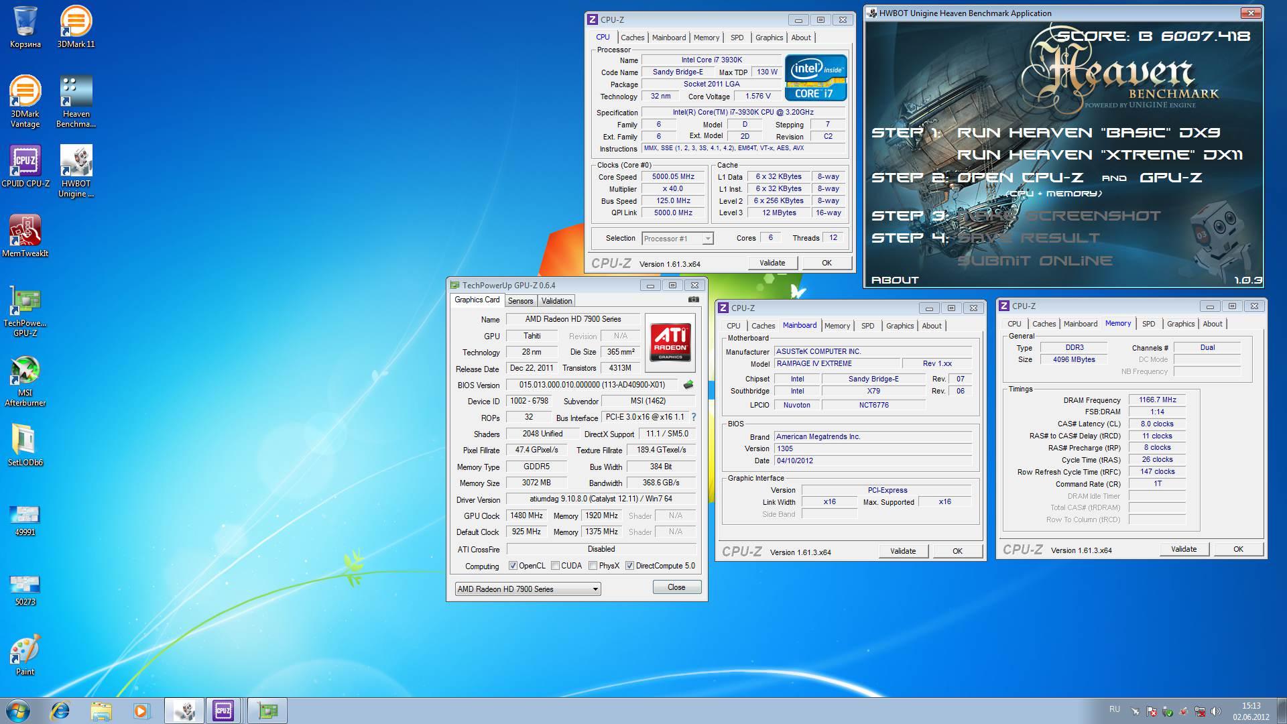Viewport: 1287px width, 724px height.
Task: Open the Sensors tab in GPU-Z
Action: click(x=520, y=301)
